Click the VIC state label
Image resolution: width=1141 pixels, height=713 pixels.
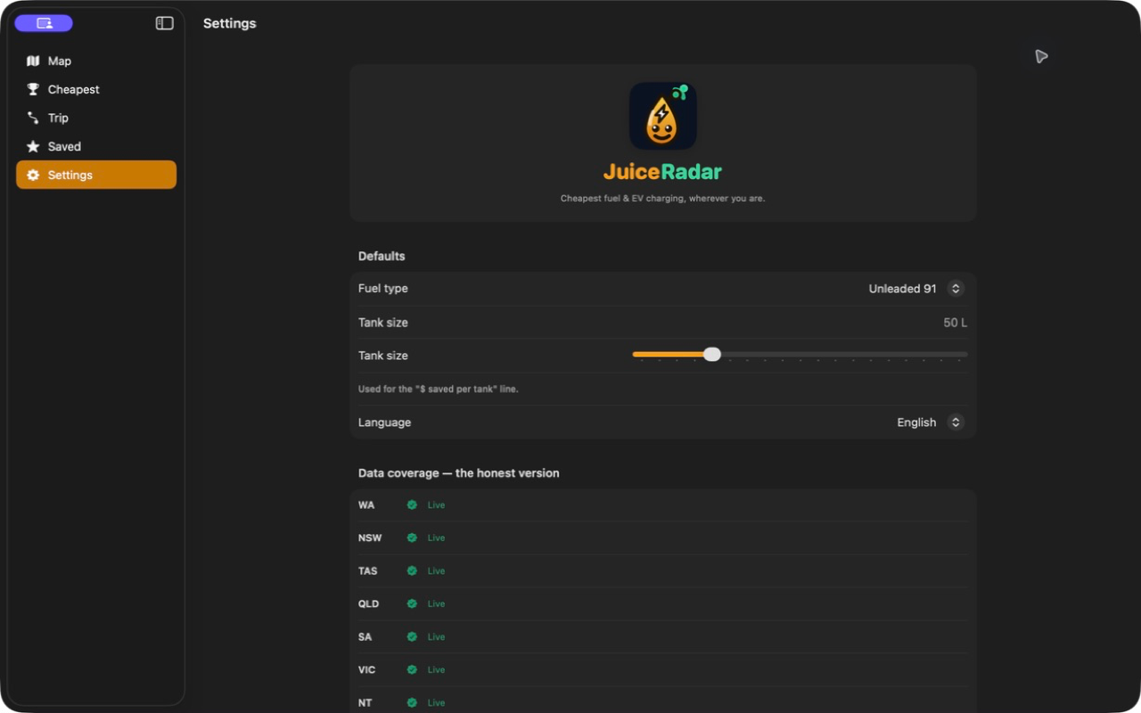pos(367,670)
